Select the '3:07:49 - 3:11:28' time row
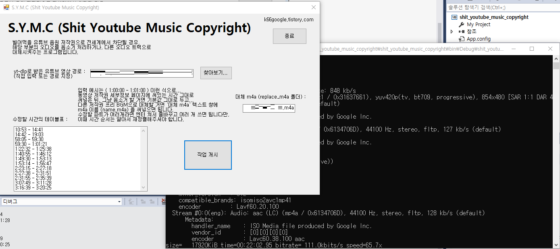Viewport: 560px width, 249px height. click(x=33, y=183)
